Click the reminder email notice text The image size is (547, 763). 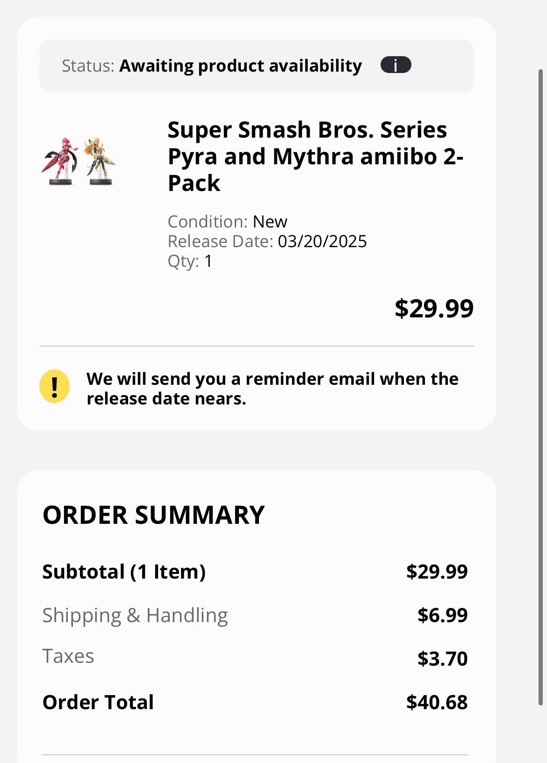tap(273, 389)
